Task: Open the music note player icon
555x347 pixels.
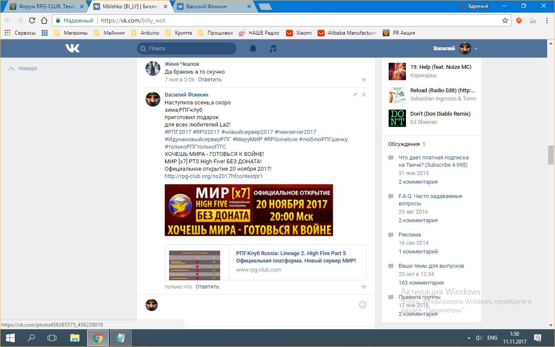Action: click(x=273, y=49)
